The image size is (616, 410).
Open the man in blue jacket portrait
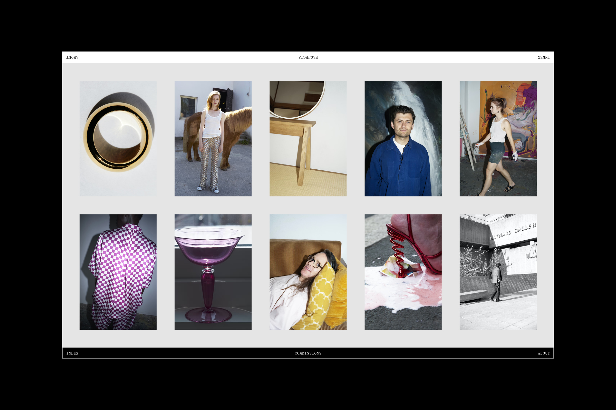pos(403,139)
